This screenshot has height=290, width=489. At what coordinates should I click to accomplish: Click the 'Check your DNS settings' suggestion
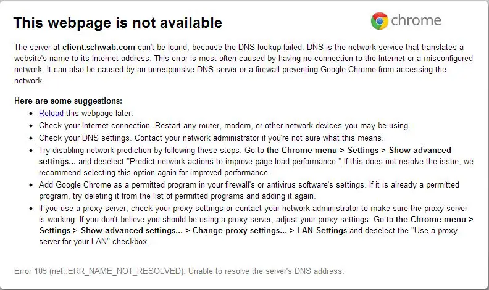coord(211,138)
